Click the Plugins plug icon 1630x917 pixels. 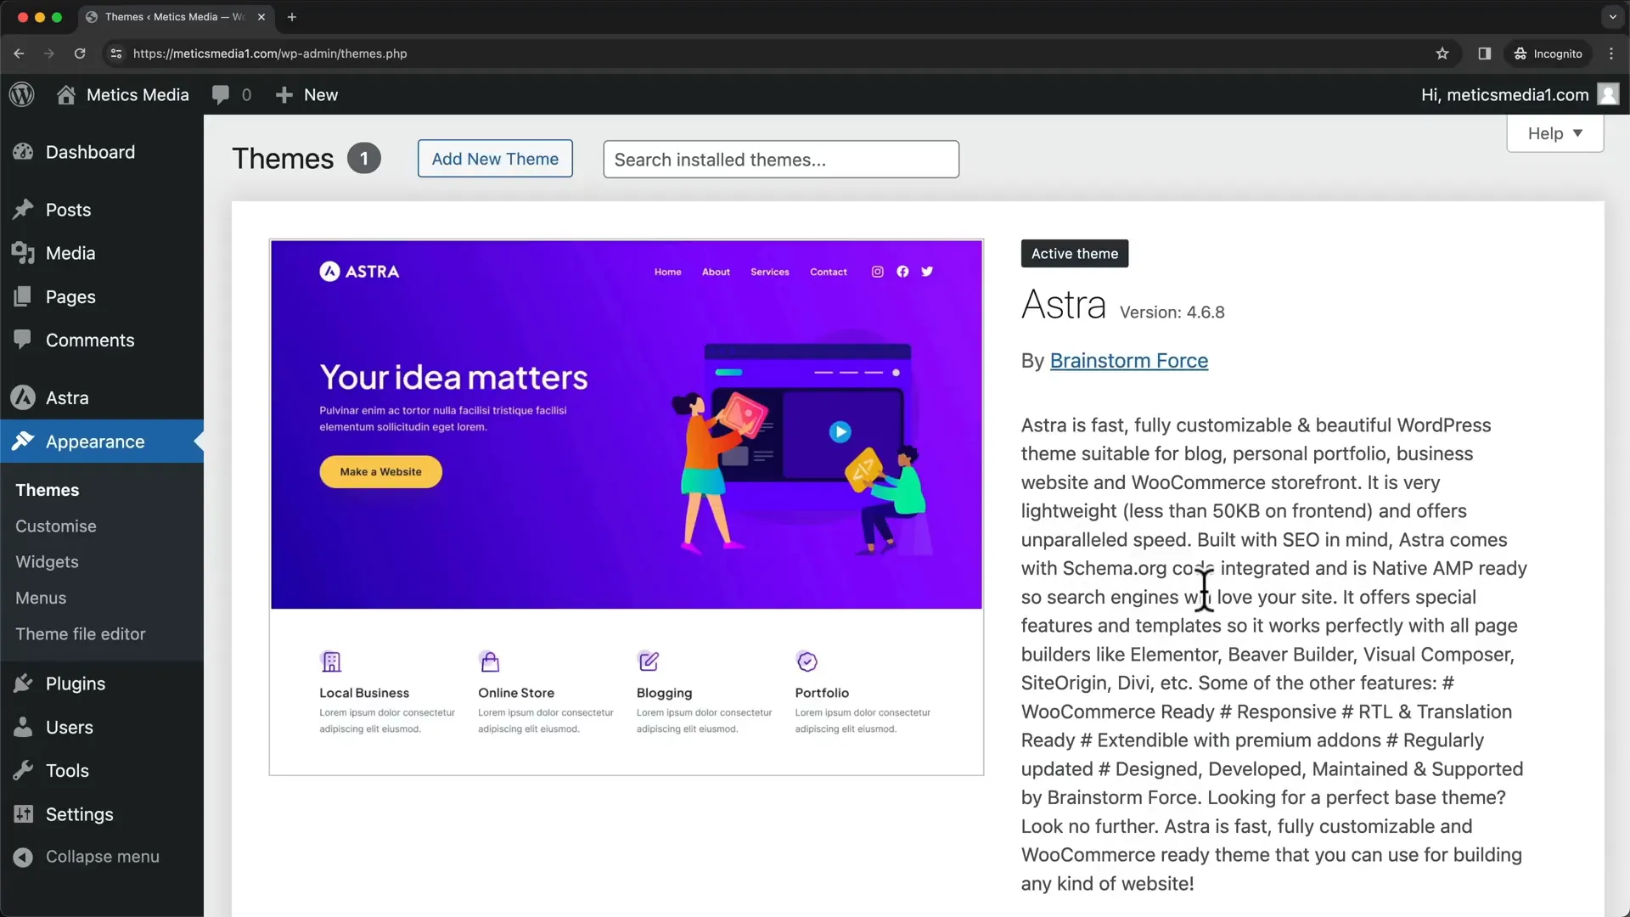point(23,684)
